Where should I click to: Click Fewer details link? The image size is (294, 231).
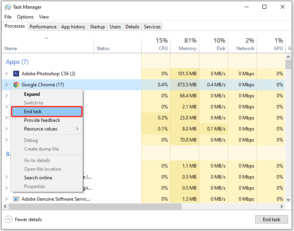28,220
